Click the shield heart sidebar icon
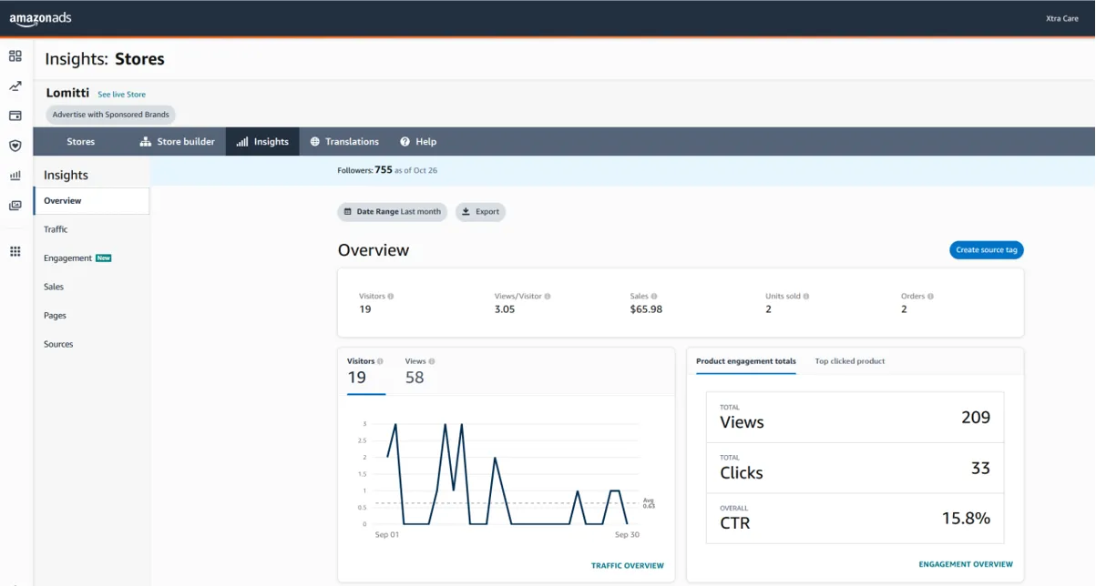Image resolution: width=1096 pixels, height=586 pixels. pyautogui.click(x=15, y=146)
